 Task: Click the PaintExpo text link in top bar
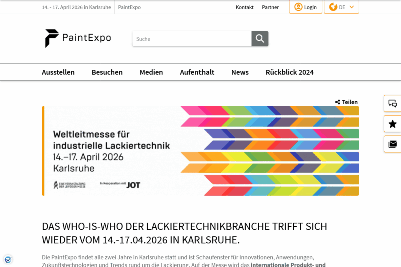129,7
